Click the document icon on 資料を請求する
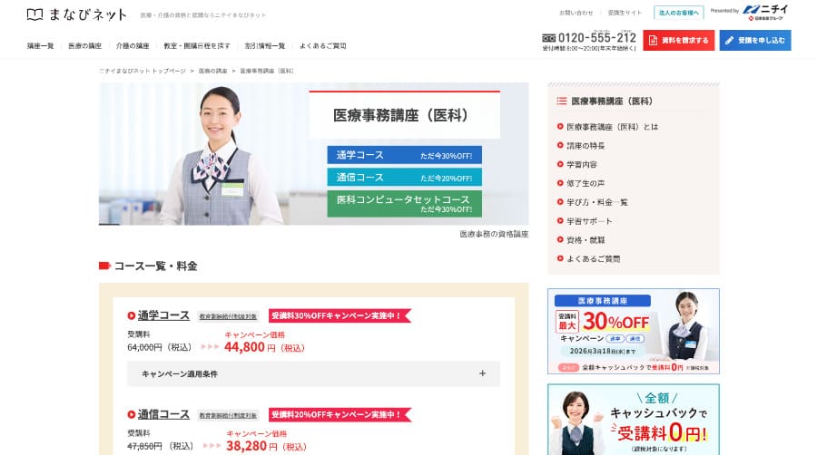Viewport: 817px width, 455px height. coord(655,40)
